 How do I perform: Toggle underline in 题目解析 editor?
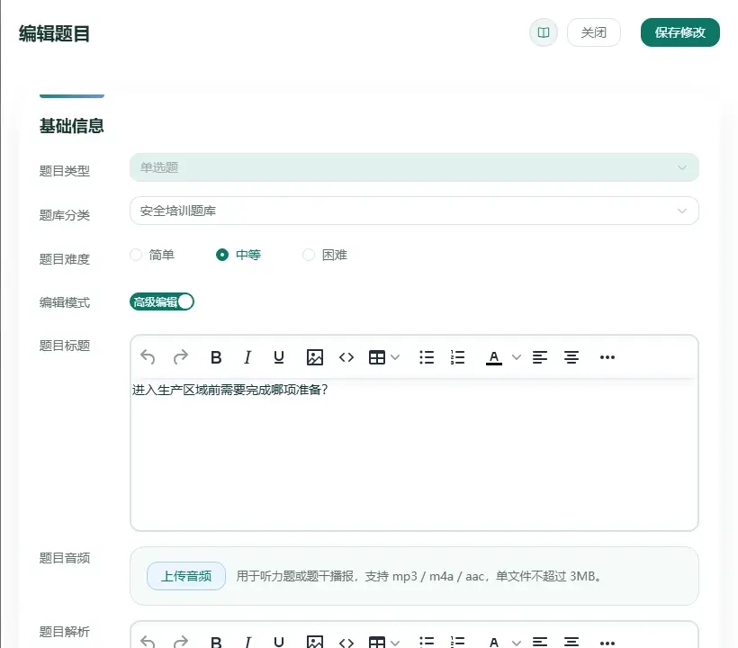pyautogui.click(x=279, y=643)
